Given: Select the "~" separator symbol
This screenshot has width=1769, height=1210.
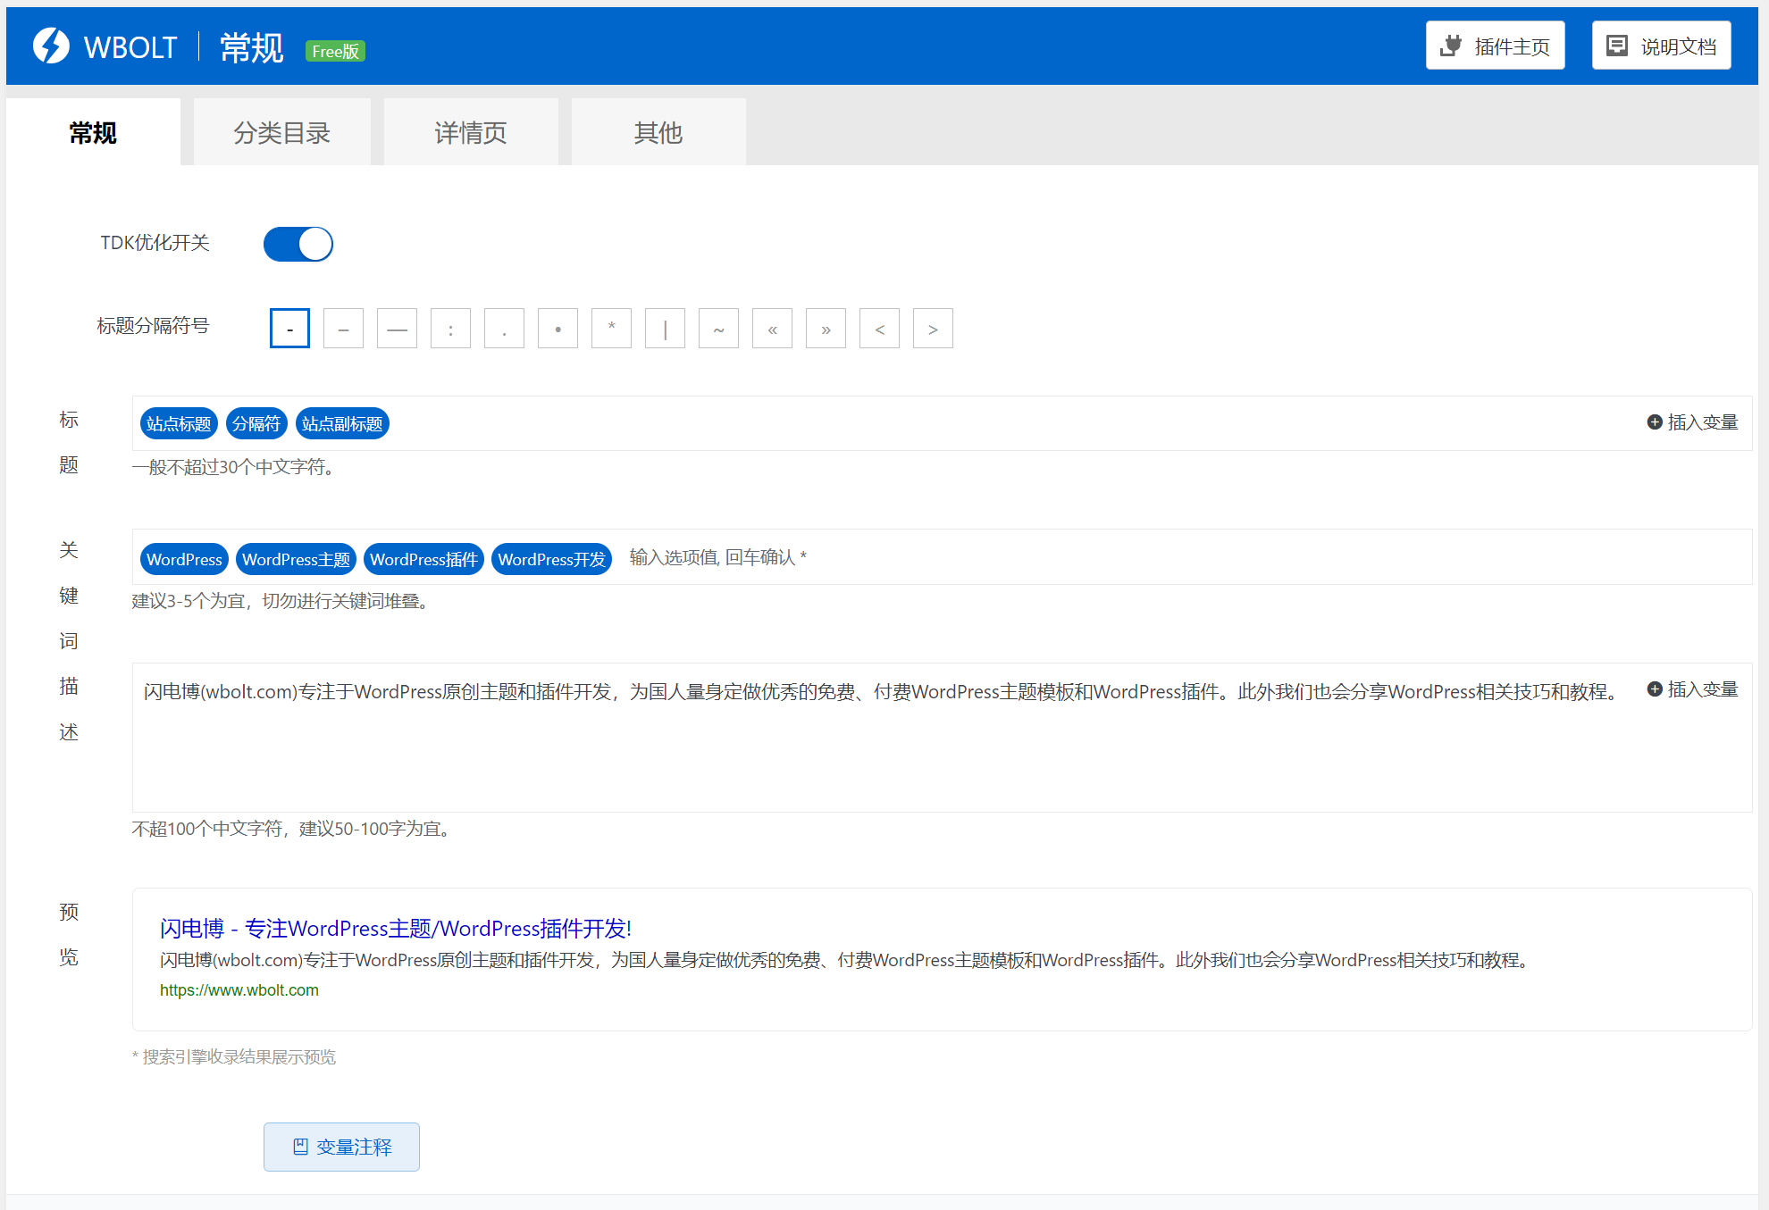Looking at the screenshot, I should 718,329.
